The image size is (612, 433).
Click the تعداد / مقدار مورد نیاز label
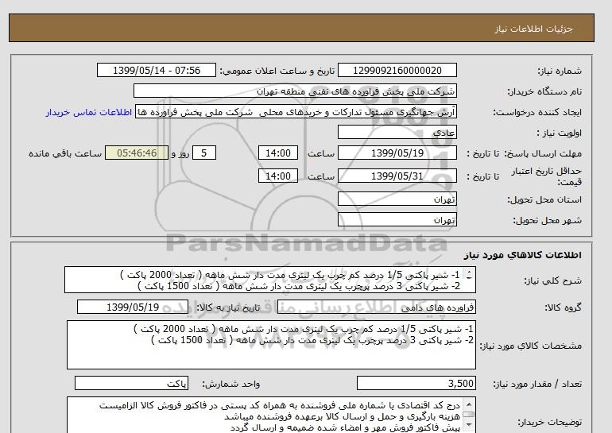pos(537,385)
